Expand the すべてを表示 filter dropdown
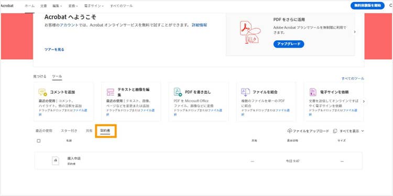This screenshot has height=196, width=393. pos(348,131)
